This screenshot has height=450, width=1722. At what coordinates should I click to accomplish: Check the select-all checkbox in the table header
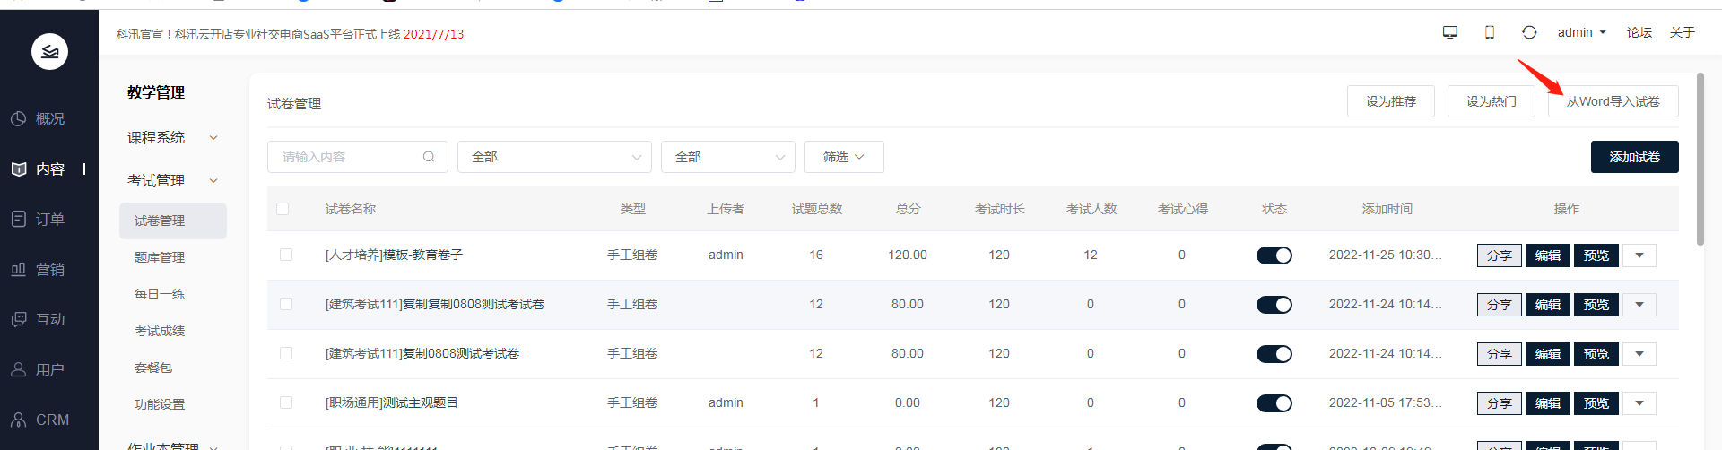pyautogui.click(x=283, y=209)
